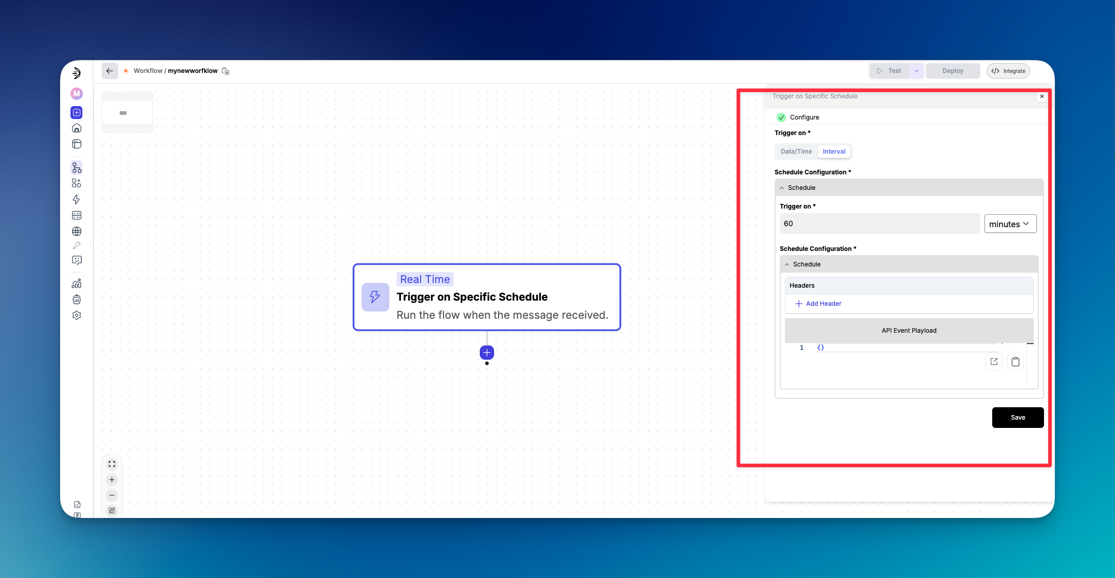The image size is (1115, 578).
Task: Click the Configure step label
Action: point(804,117)
